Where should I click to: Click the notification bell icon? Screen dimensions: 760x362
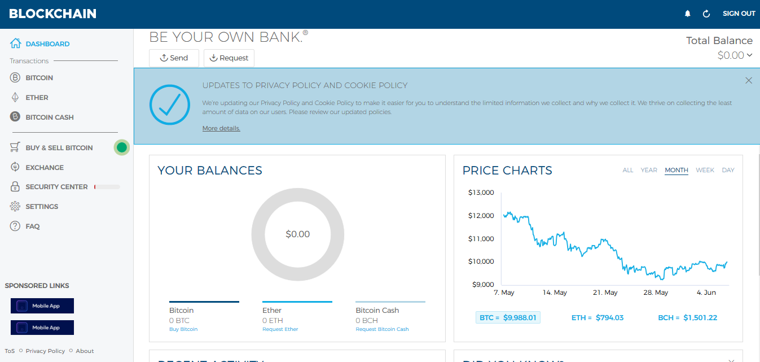point(687,14)
